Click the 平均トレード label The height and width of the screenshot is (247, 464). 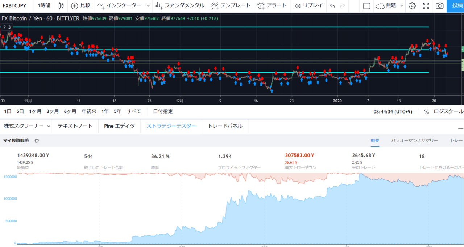pyautogui.click(x=364, y=168)
